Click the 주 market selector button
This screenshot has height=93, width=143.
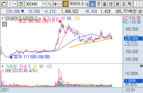click(10, 4)
